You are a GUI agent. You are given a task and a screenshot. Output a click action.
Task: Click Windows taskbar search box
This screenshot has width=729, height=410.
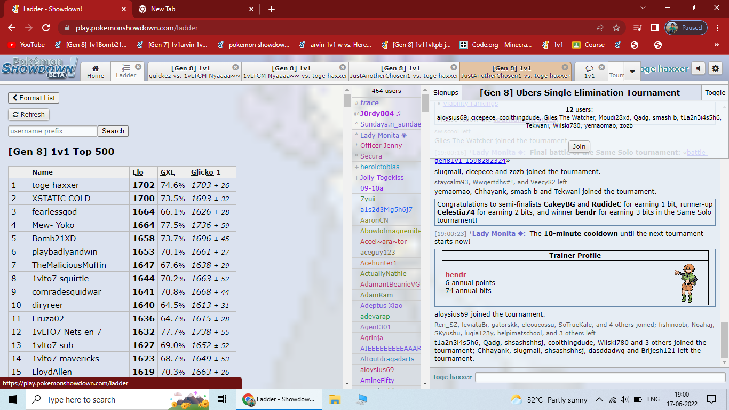click(x=118, y=399)
